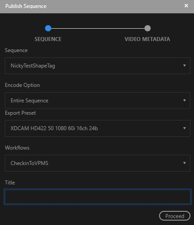Select the SEQUENCE step label
The width and height of the screenshot is (194, 225).
(x=48, y=39)
